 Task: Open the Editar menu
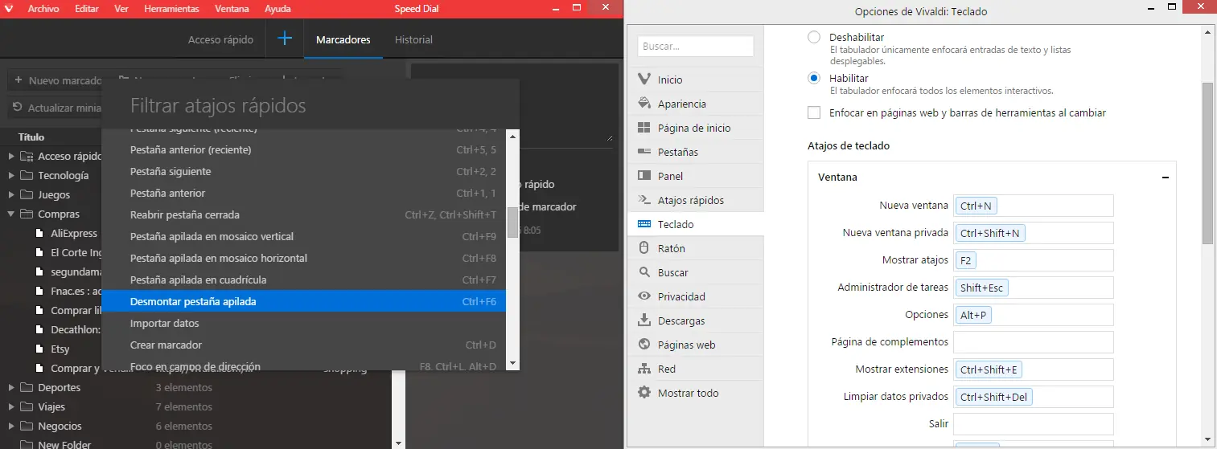pos(87,9)
